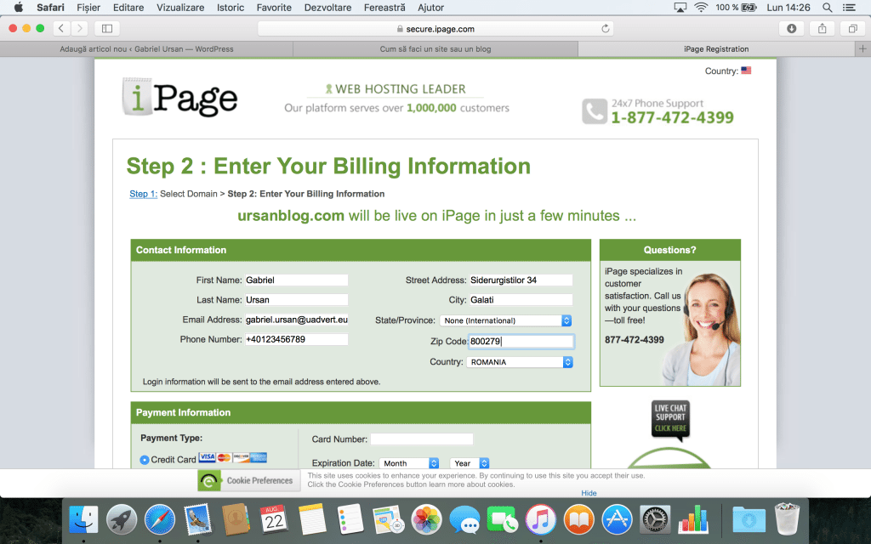Open expiration Month dropdown

409,463
